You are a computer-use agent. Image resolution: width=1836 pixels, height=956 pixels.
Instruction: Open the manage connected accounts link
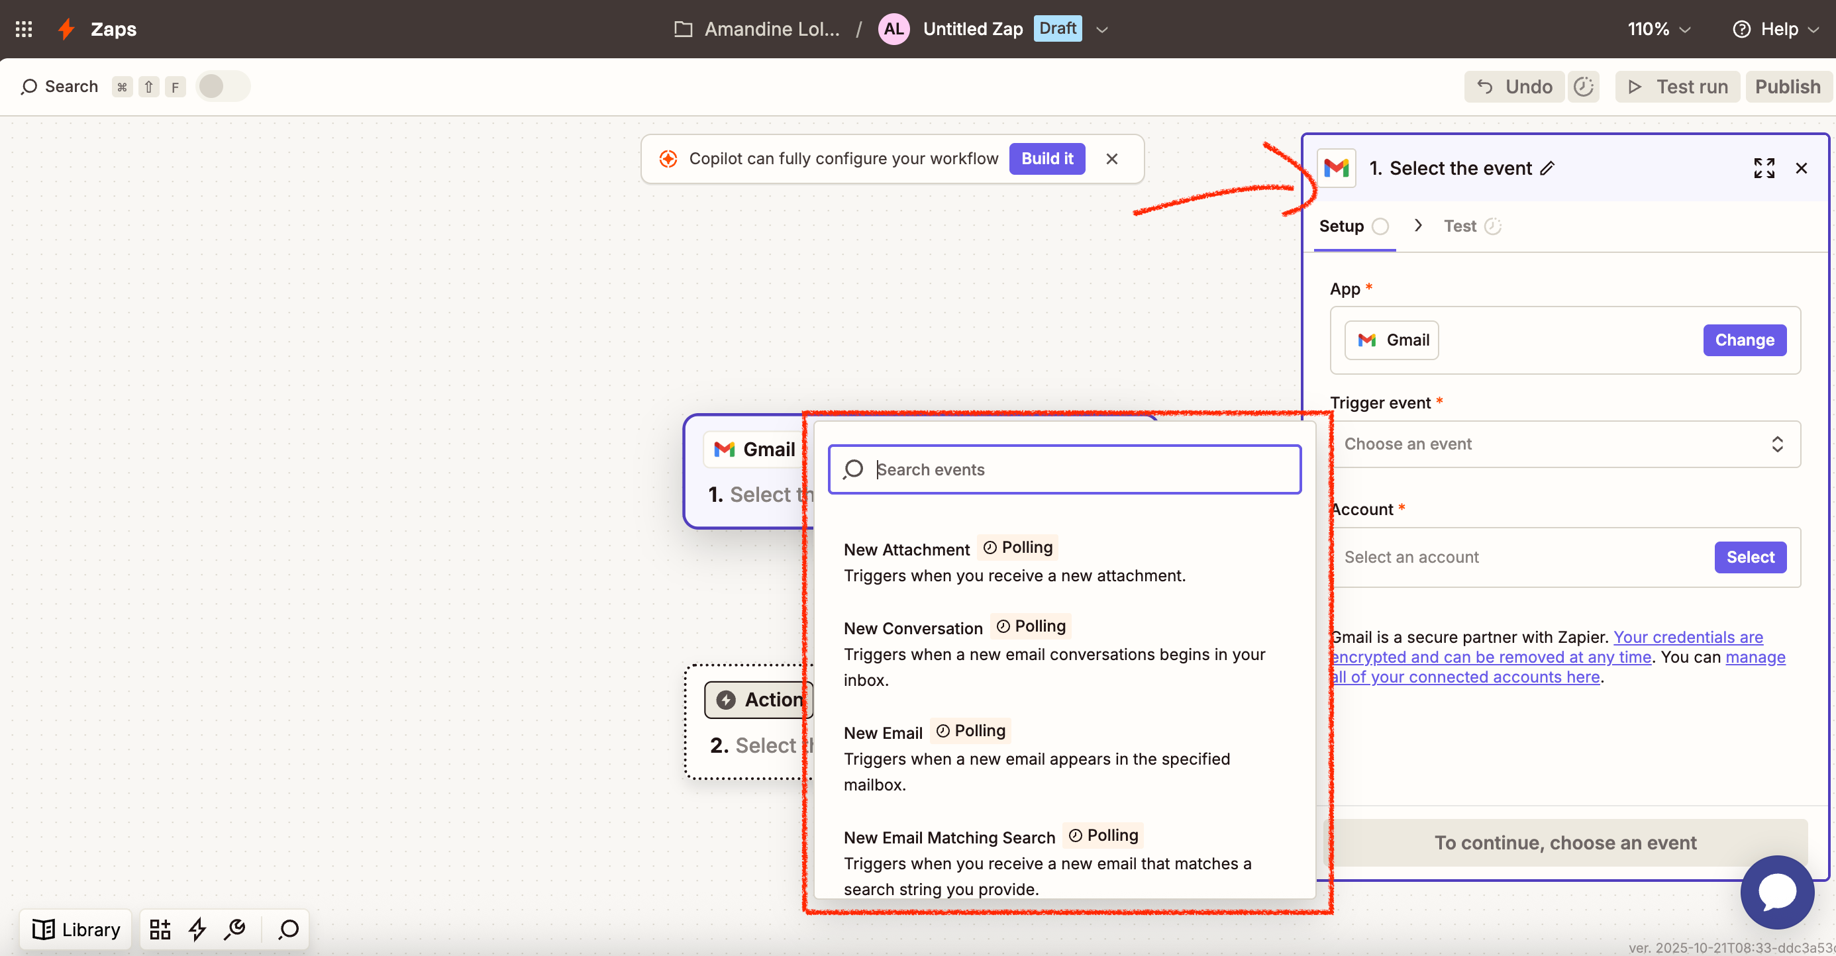point(1557,667)
